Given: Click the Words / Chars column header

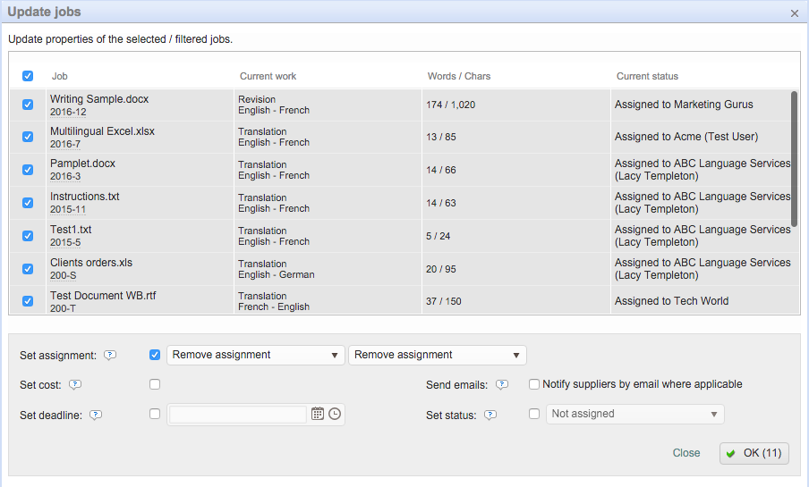Looking at the screenshot, I should (459, 76).
